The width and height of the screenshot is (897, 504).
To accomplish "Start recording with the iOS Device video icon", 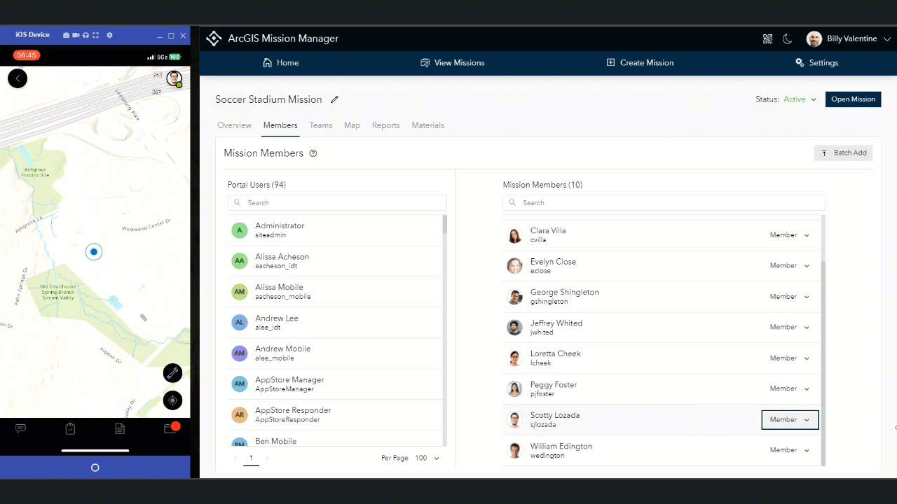I will tap(76, 35).
